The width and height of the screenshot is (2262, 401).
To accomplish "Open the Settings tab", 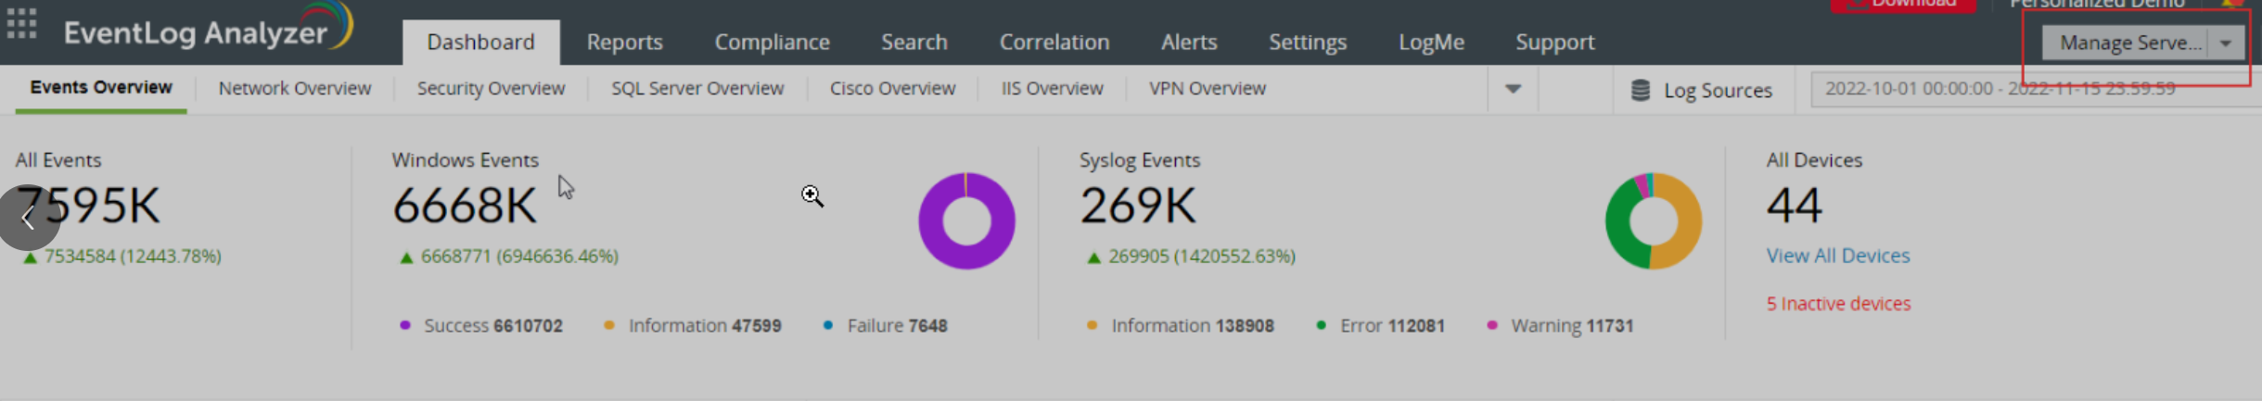I will coord(1307,42).
